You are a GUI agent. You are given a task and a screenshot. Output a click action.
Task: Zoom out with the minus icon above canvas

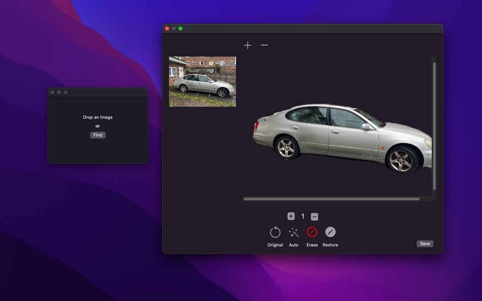[264, 45]
